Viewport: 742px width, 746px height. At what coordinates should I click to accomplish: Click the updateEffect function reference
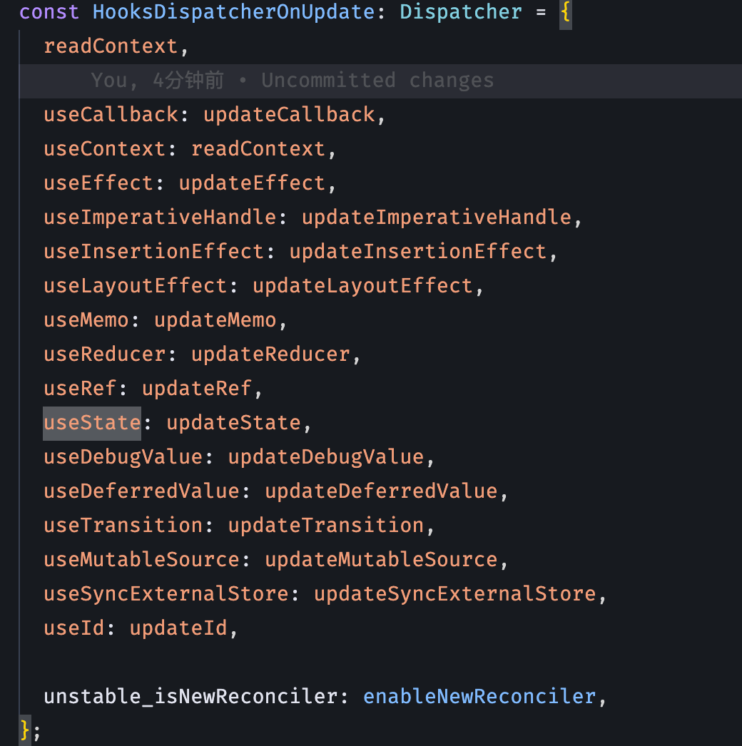pyautogui.click(x=252, y=183)
